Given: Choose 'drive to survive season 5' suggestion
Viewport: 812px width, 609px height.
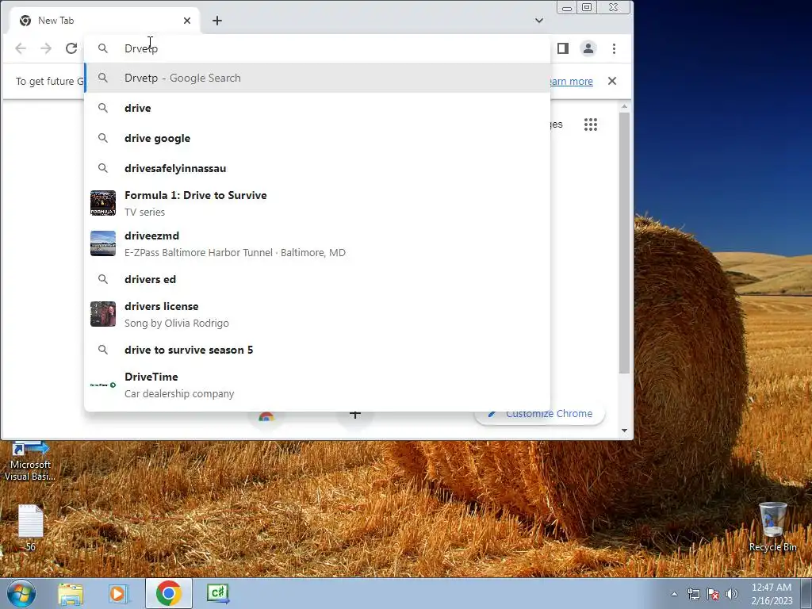Looking at the screenshot, I should (317, 350).
